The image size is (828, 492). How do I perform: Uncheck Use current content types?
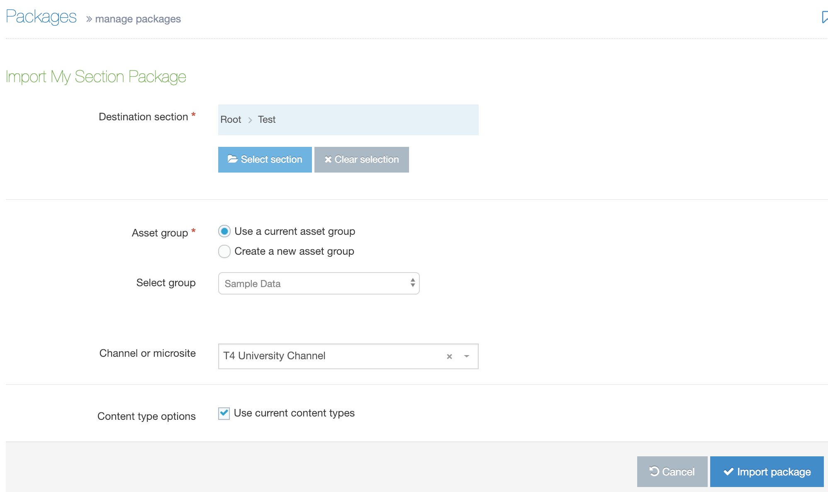pos(224,413)
